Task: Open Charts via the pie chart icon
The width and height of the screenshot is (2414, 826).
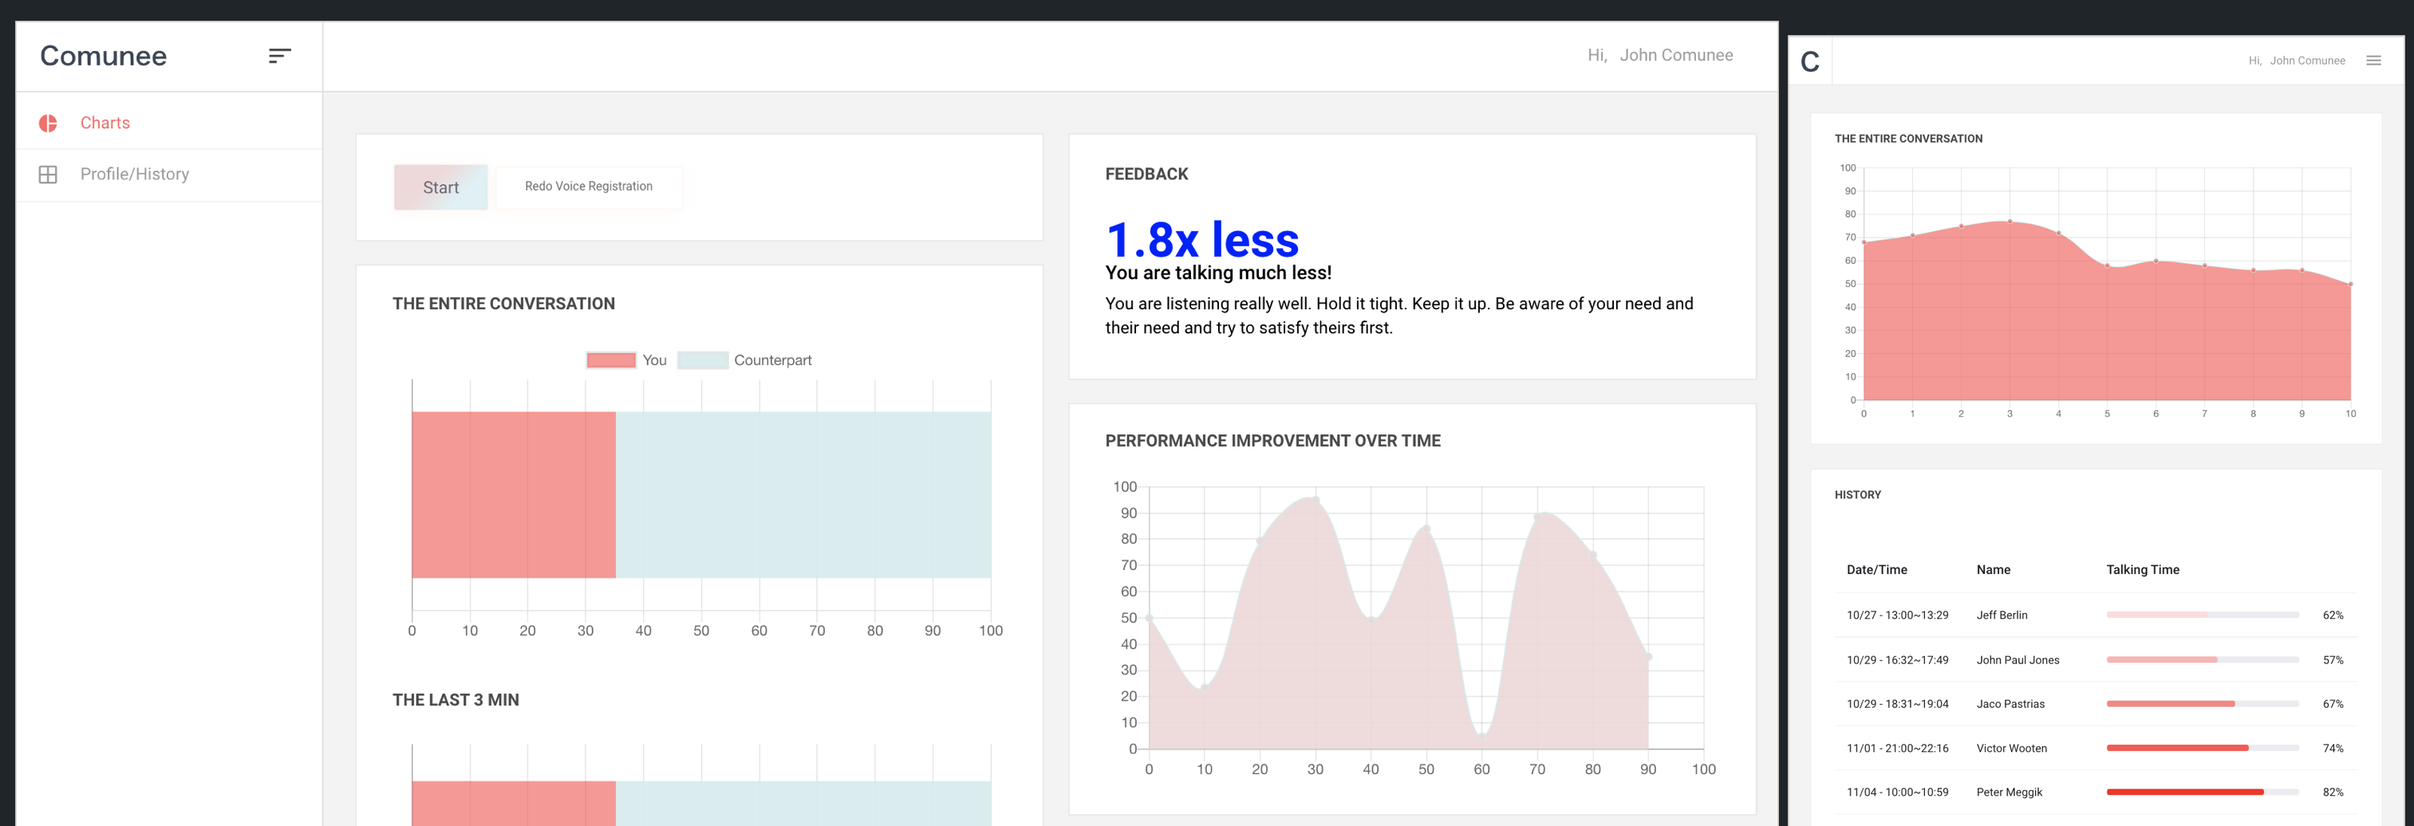Action: tap(48, 123)
